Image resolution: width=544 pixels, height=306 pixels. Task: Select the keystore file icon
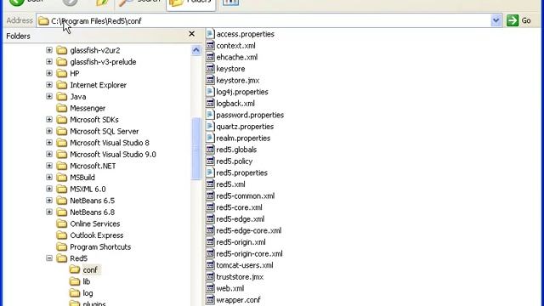pyautogui.click(x=210, y=68)
